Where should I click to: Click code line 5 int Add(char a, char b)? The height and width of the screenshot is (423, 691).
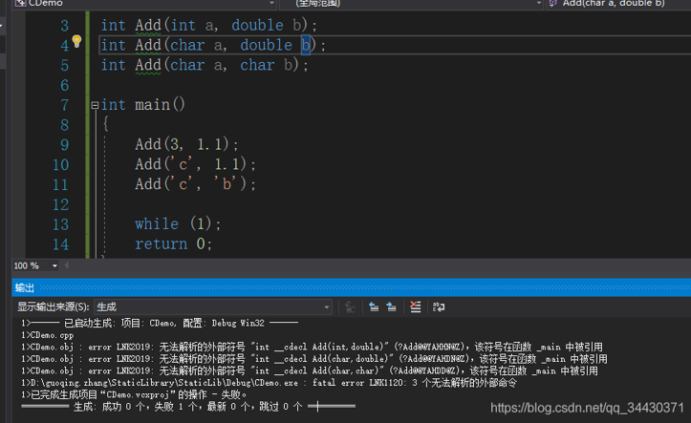point(205,66)
